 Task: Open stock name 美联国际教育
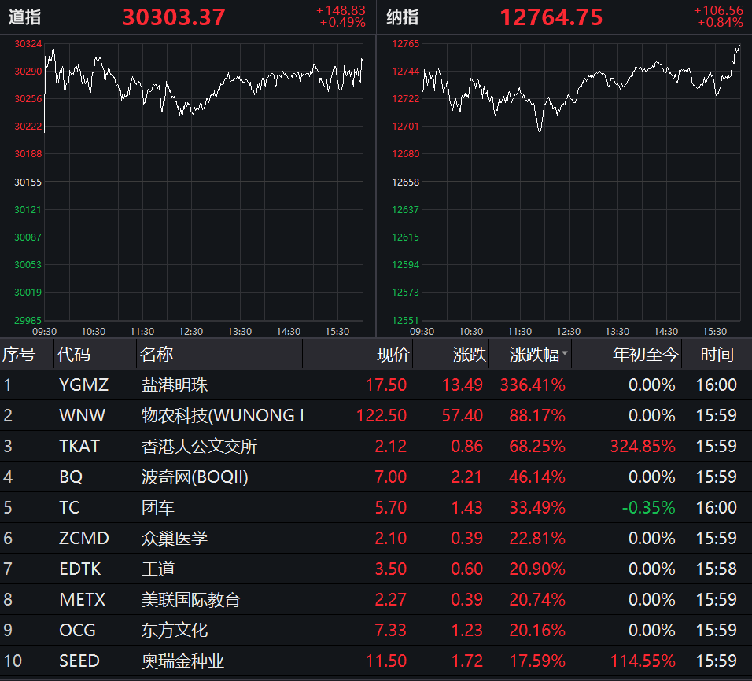pyautogui.click(x=191, y=600)
